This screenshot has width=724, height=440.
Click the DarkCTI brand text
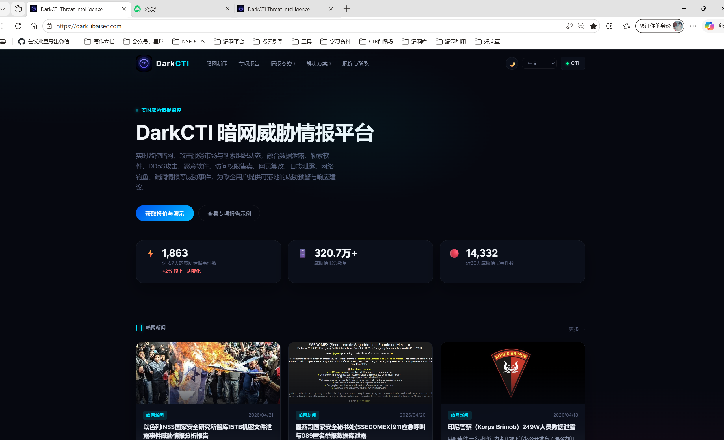[x=172, y=63]
